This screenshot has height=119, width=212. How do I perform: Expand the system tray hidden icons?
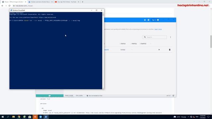coord(188,117)
